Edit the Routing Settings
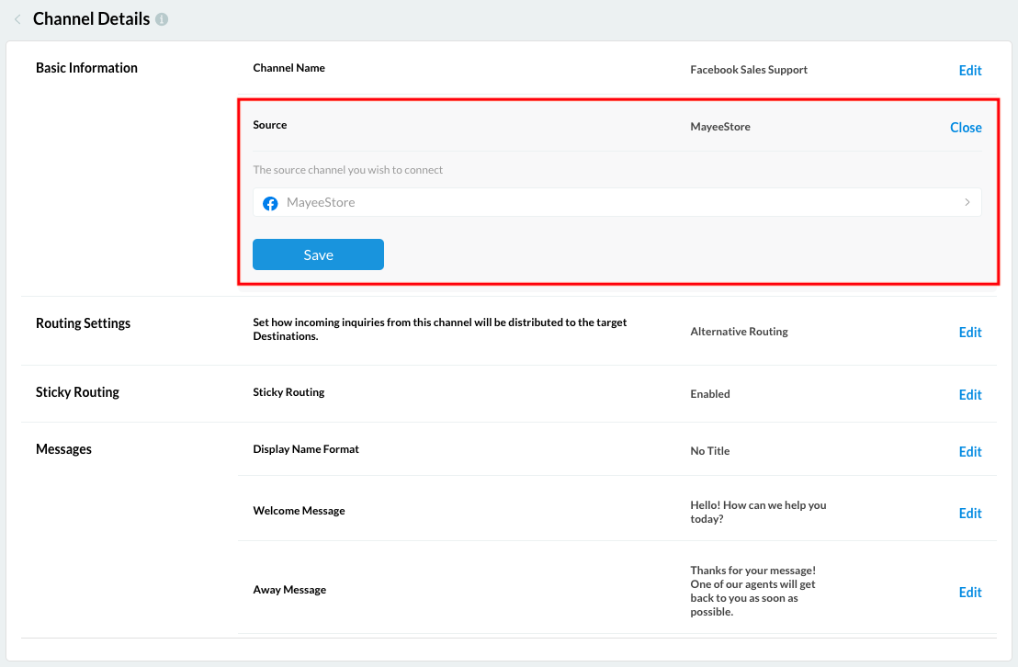This screenshot has width=1018, height=667. pyautogui.click(x=970, y=332)
